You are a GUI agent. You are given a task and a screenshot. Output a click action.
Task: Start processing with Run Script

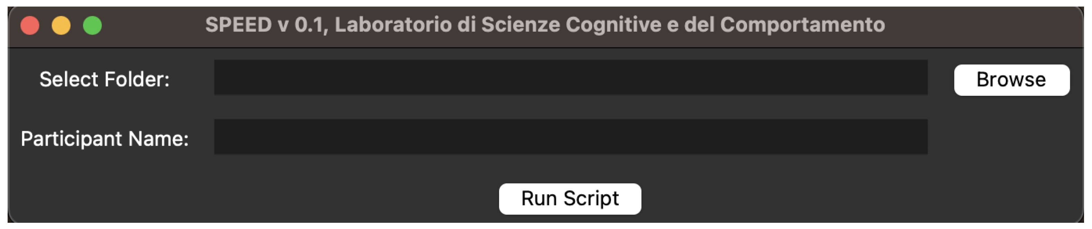(570, 199)
